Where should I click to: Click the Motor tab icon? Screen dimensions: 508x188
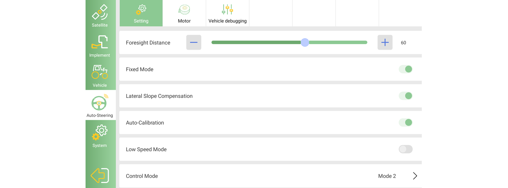point(184,10)
